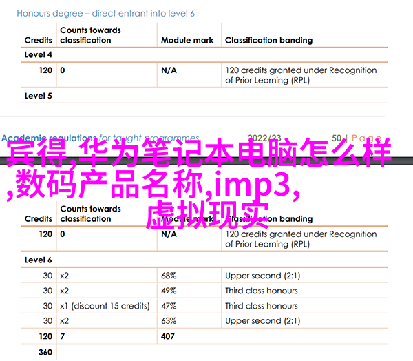Click "x1 (discount 15 credits)" cell
Viewport: 413px width, 361px height.
(105, 306)
